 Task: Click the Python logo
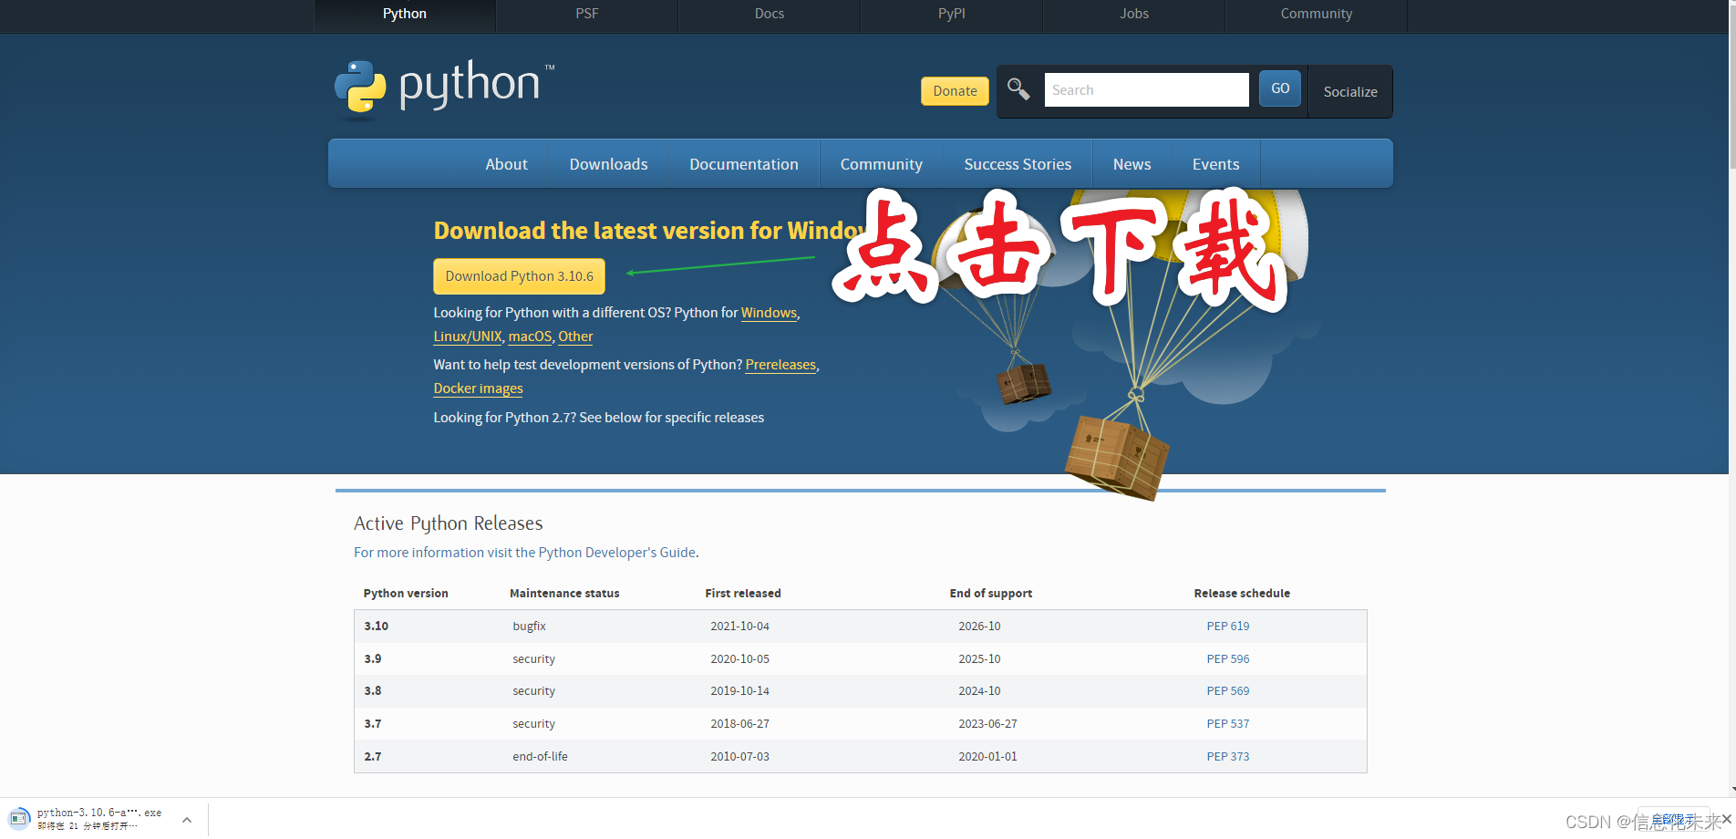[x=445, y=88]
